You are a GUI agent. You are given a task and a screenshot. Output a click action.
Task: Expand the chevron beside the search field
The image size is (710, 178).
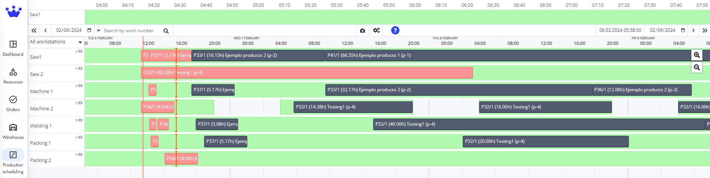pos(99,30)
